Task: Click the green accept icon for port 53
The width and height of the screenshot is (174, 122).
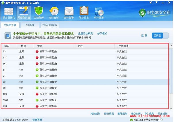Action: pyautogui.click(x=37, y=82)
